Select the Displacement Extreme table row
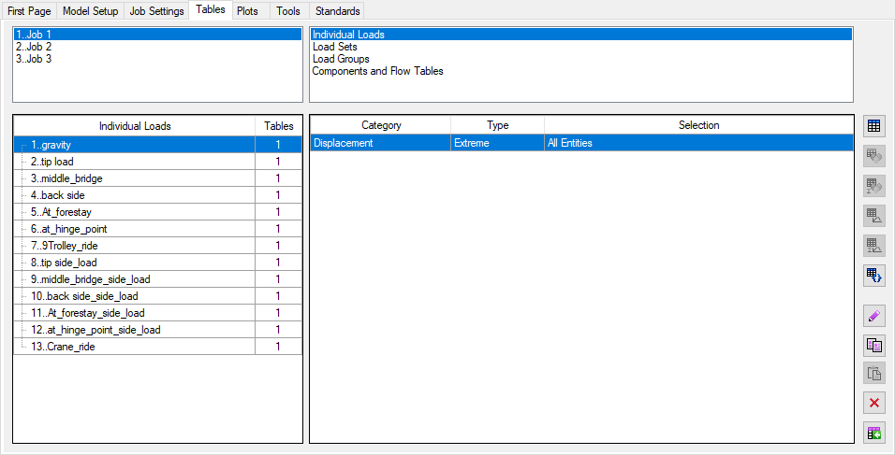Screen dimensions: 895x455 pyautogui.click(x=580, y=143)
